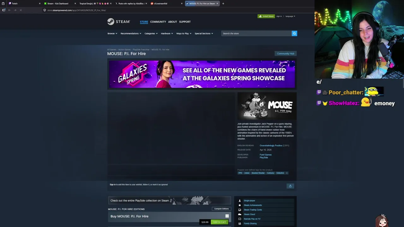Click the Single-player person icon

(240, 201)
